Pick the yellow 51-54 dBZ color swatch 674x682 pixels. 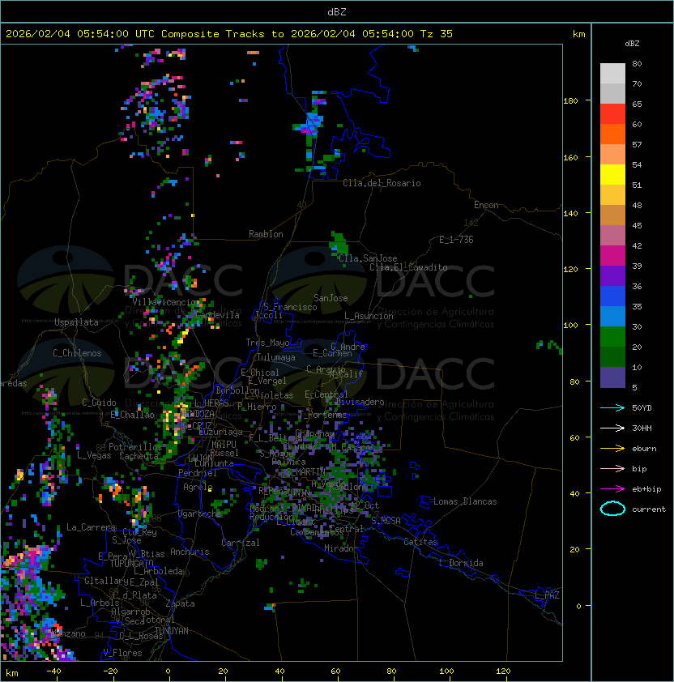coord(612,175)
